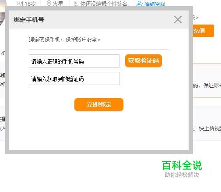The height and width of the screenshot is (192, 221).
Task: Click the location pin icon next to 火星
Action: click(49, 4)
